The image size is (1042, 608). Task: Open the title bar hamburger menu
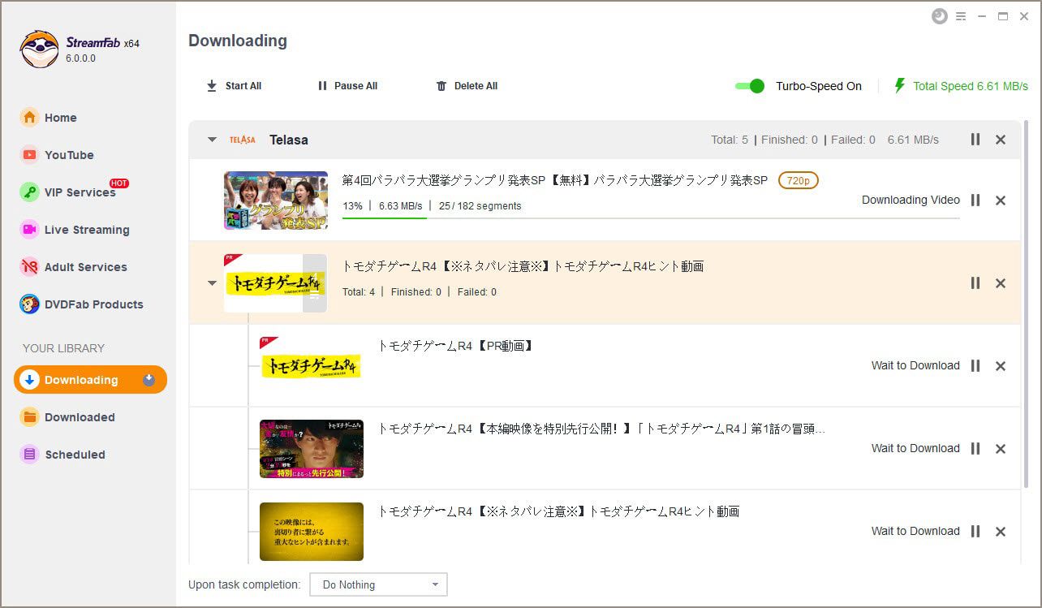[x=961, y=16]
